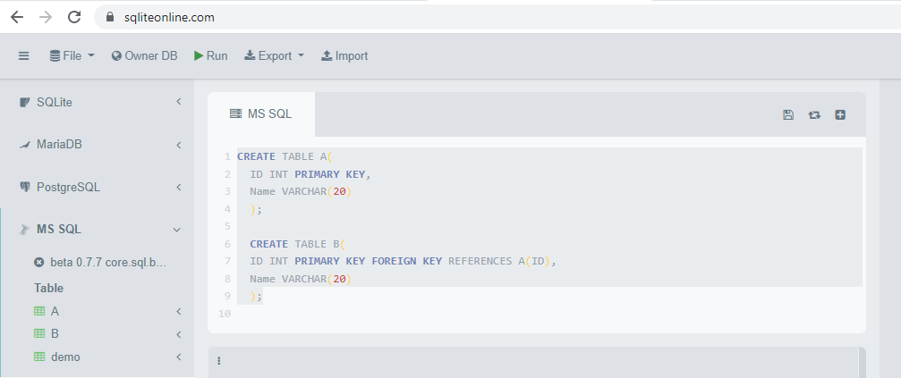Click the save icon in editor tab bar

[x=788, y=114]
